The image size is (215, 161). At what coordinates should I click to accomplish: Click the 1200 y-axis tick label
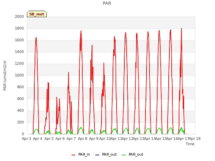[19, 63]
